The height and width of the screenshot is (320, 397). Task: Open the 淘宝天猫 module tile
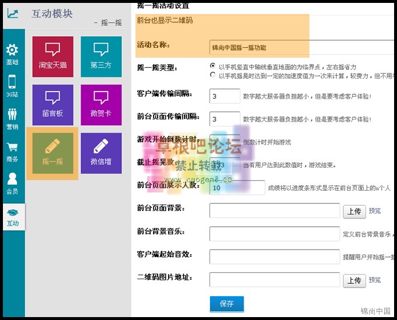(x=53, y=57)
